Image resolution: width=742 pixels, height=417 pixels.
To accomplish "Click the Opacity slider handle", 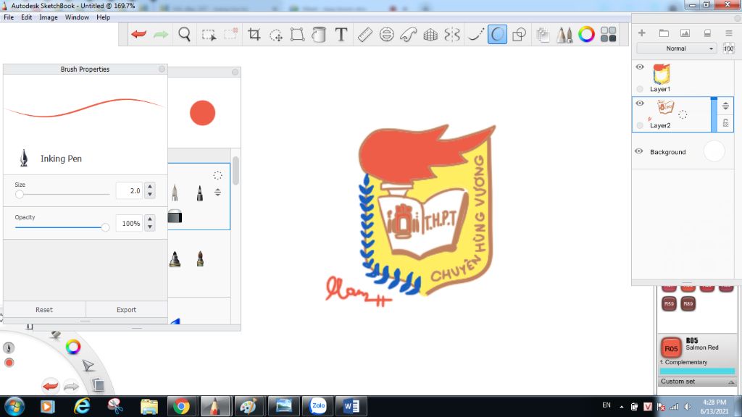I will coord(105,227).
